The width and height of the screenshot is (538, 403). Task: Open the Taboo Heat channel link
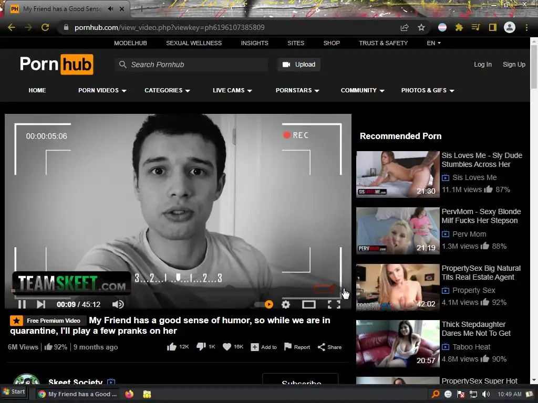point(471,347)
